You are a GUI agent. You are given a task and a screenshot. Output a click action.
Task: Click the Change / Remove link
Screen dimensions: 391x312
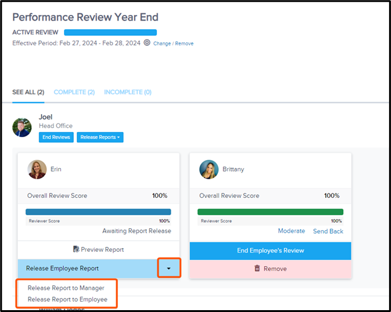coord(173,43)
